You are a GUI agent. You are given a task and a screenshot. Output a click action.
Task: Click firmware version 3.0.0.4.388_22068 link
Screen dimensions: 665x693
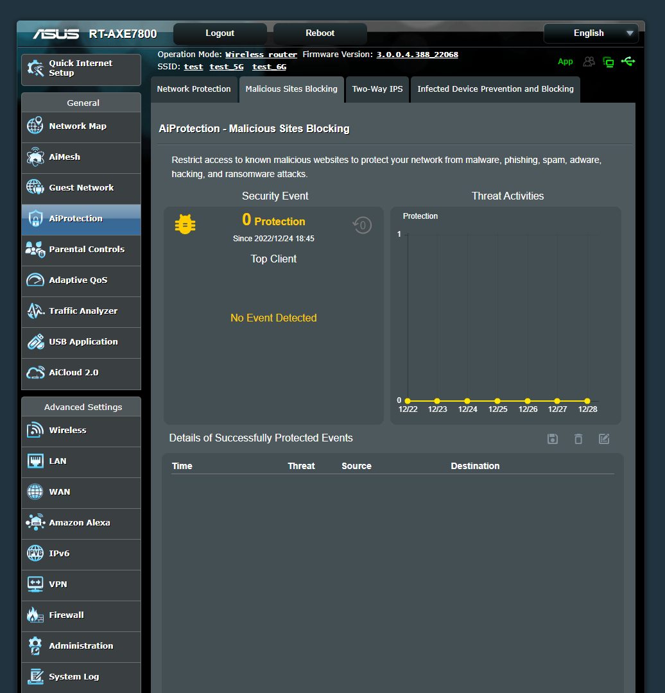(x=417, y=55)
